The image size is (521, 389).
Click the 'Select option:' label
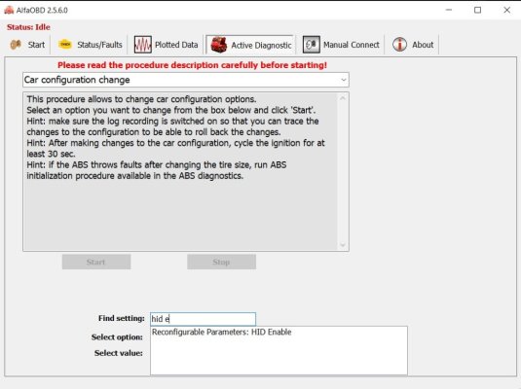117,337
